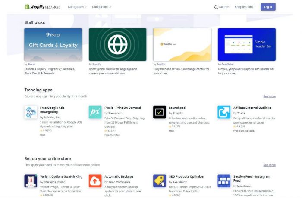Expand the Collections dropdown
This screenshot has width=302, height=198.
click(101, 7)
